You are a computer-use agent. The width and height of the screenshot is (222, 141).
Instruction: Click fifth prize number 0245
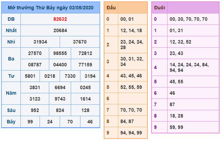(x=85, y=87)
